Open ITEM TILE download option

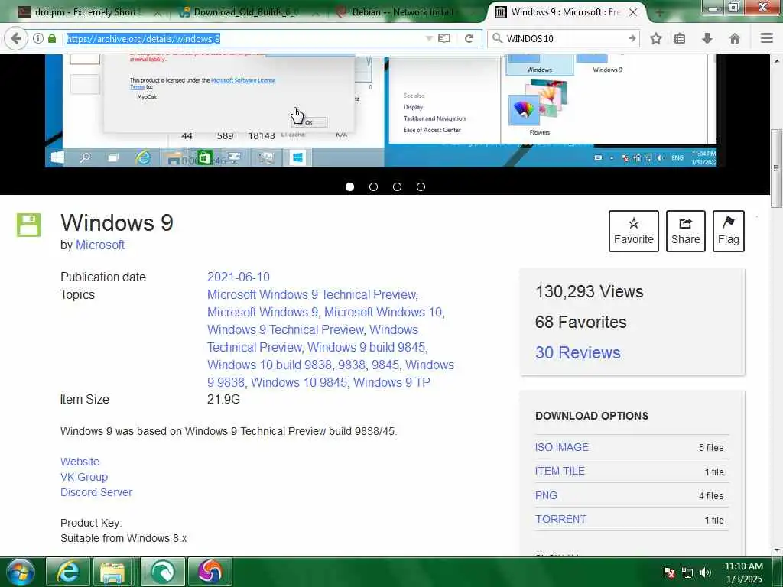[560, 471]
